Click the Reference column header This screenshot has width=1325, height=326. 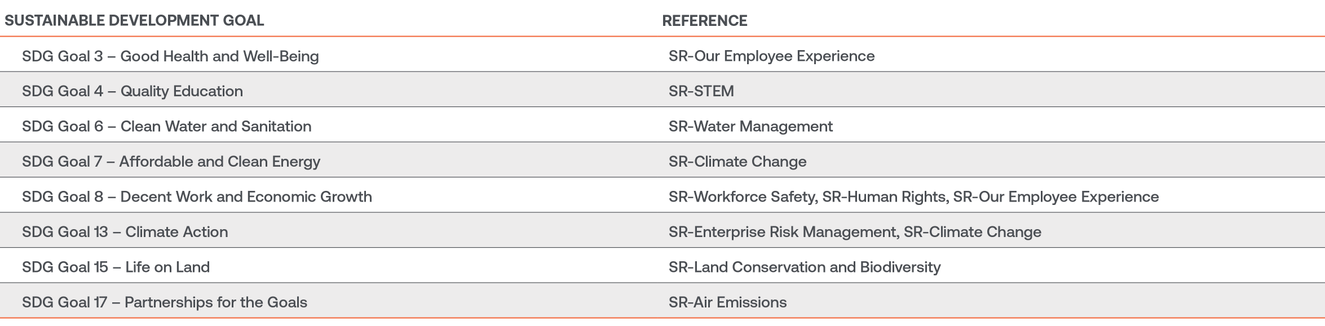704,21
